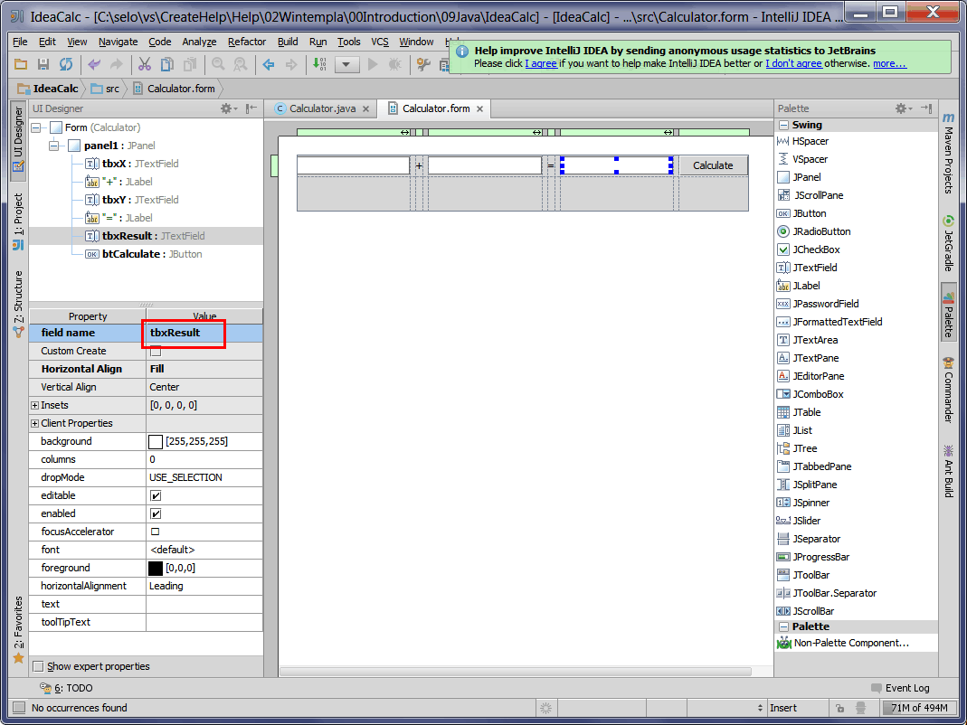Click the Synchronize refresh arrows icon
Viewport: 967px width, 725px height.
click(x=65, y=64)
